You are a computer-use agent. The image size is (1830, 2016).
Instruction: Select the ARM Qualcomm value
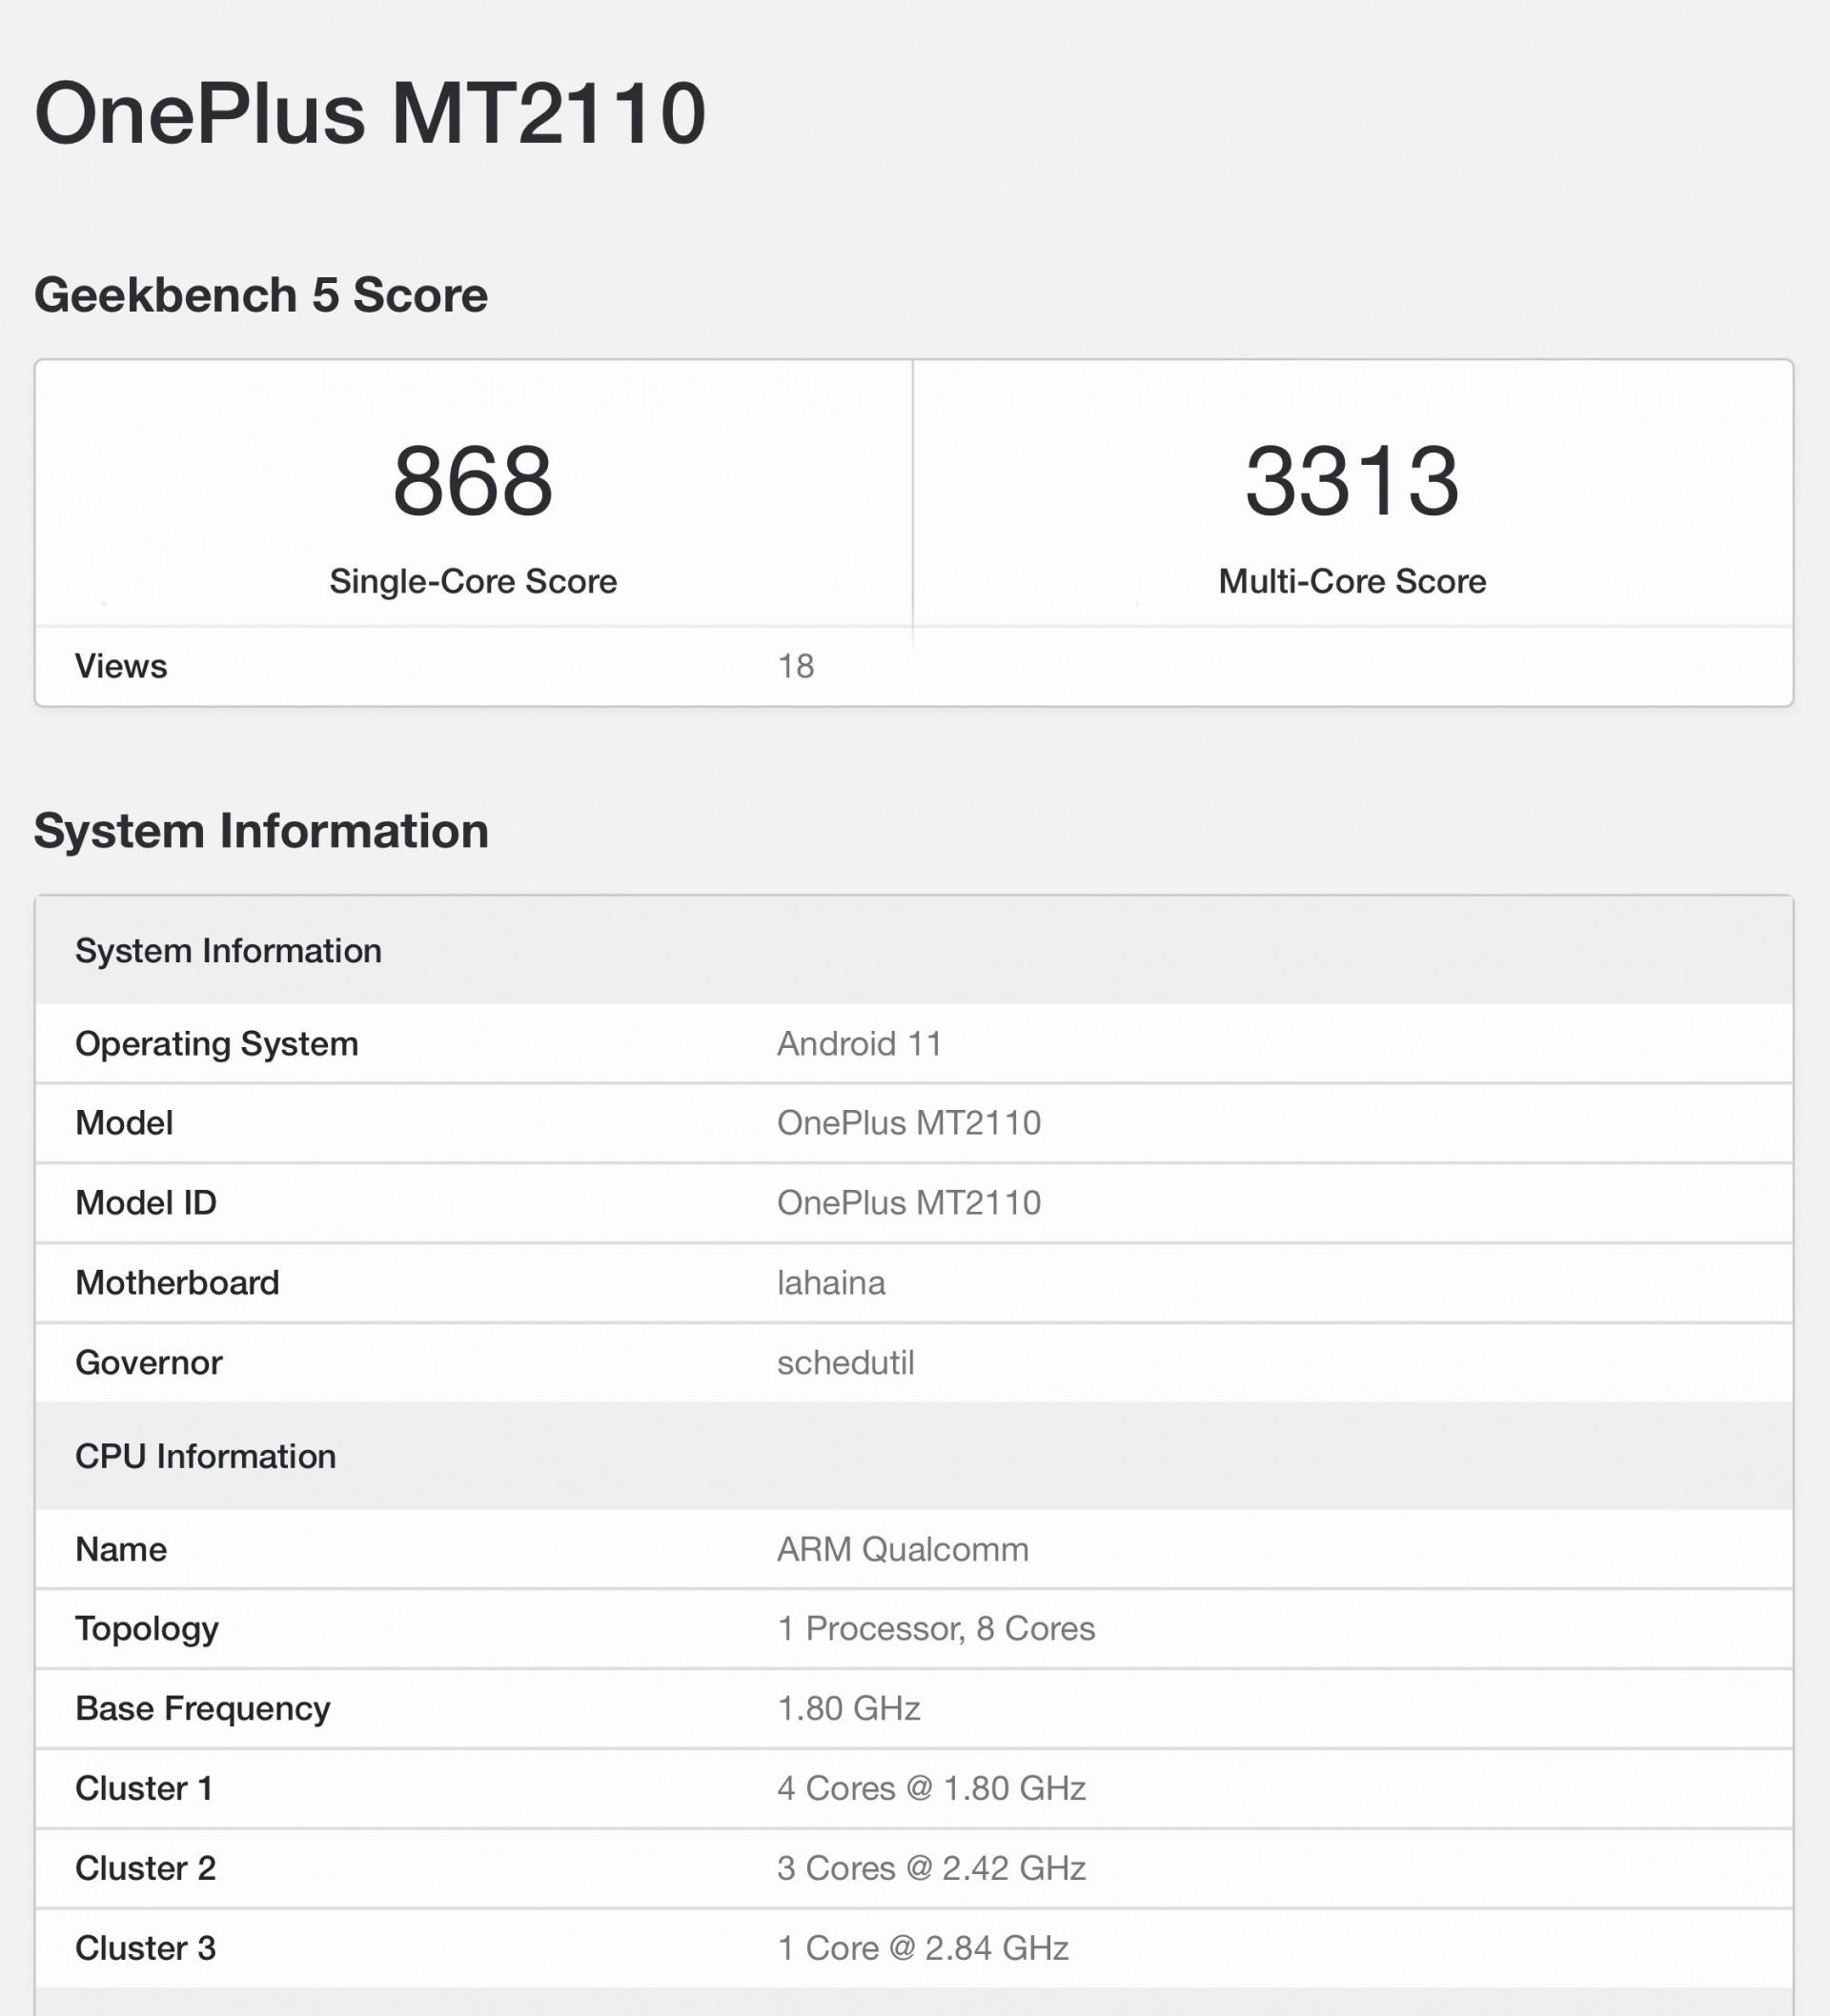pos(903,1549)
